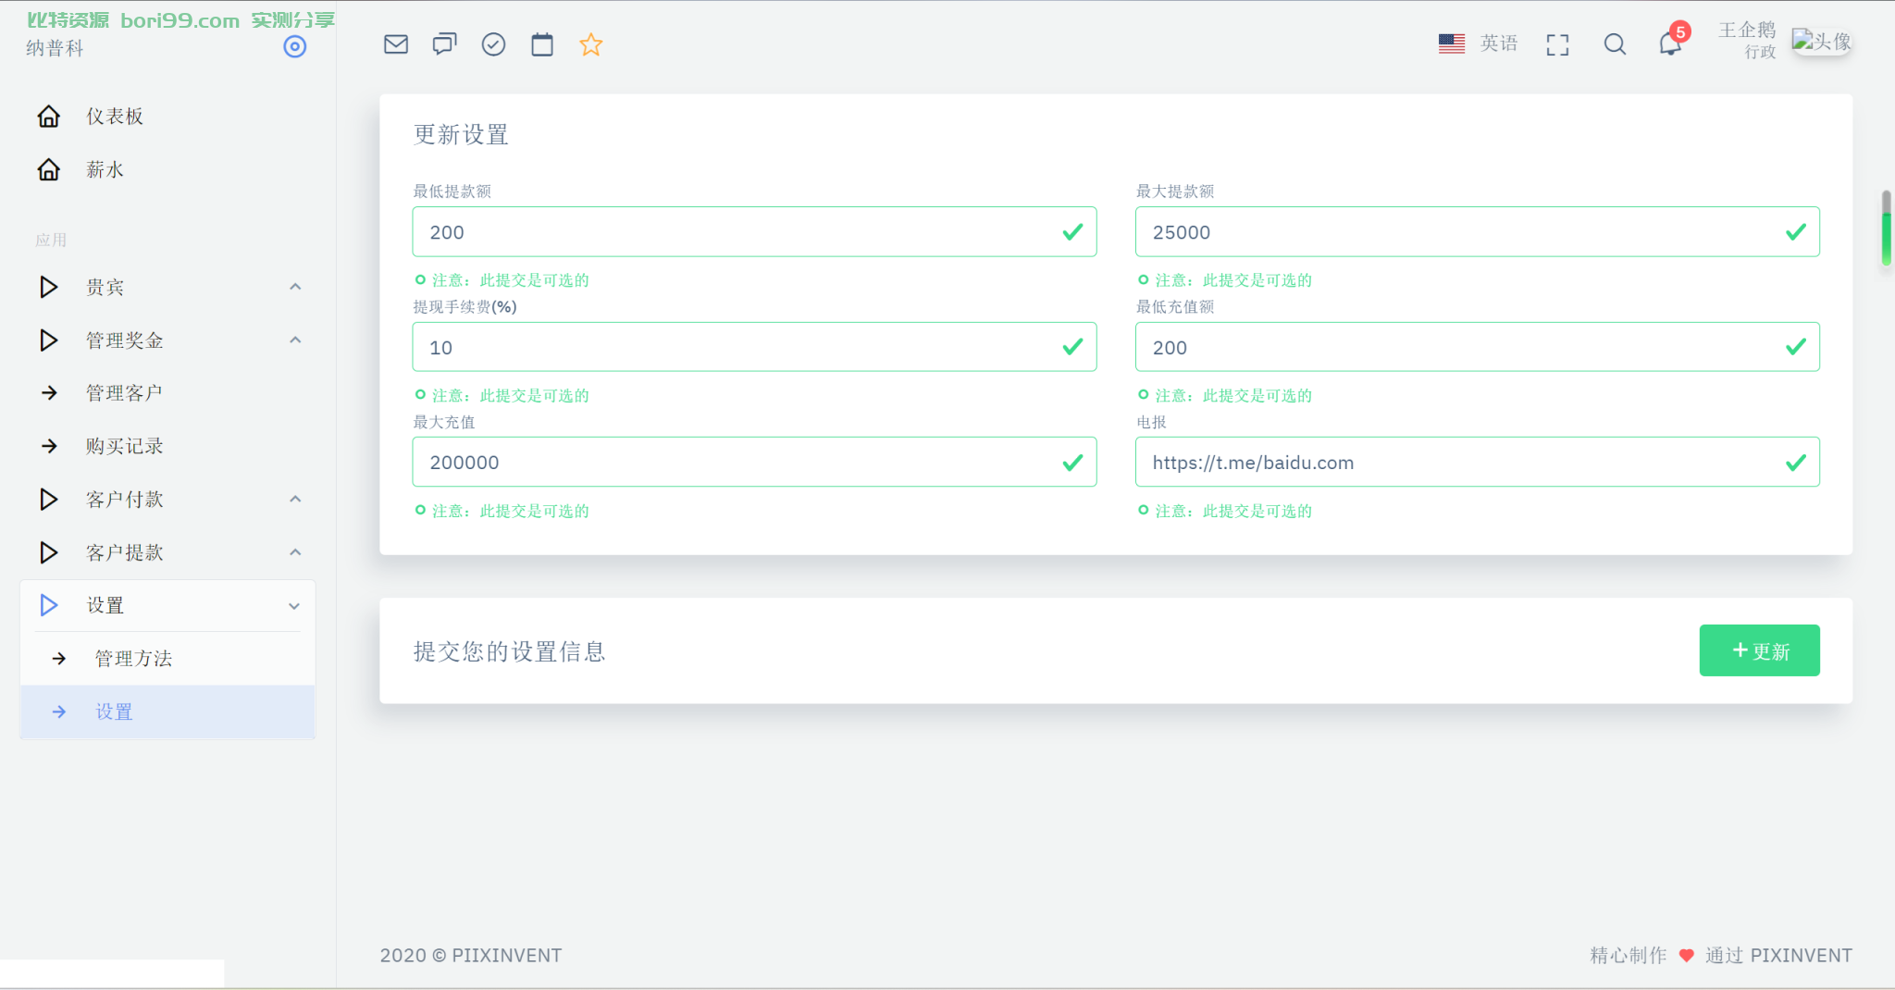Open the mail envelope icon

click(x=396, y=44)
